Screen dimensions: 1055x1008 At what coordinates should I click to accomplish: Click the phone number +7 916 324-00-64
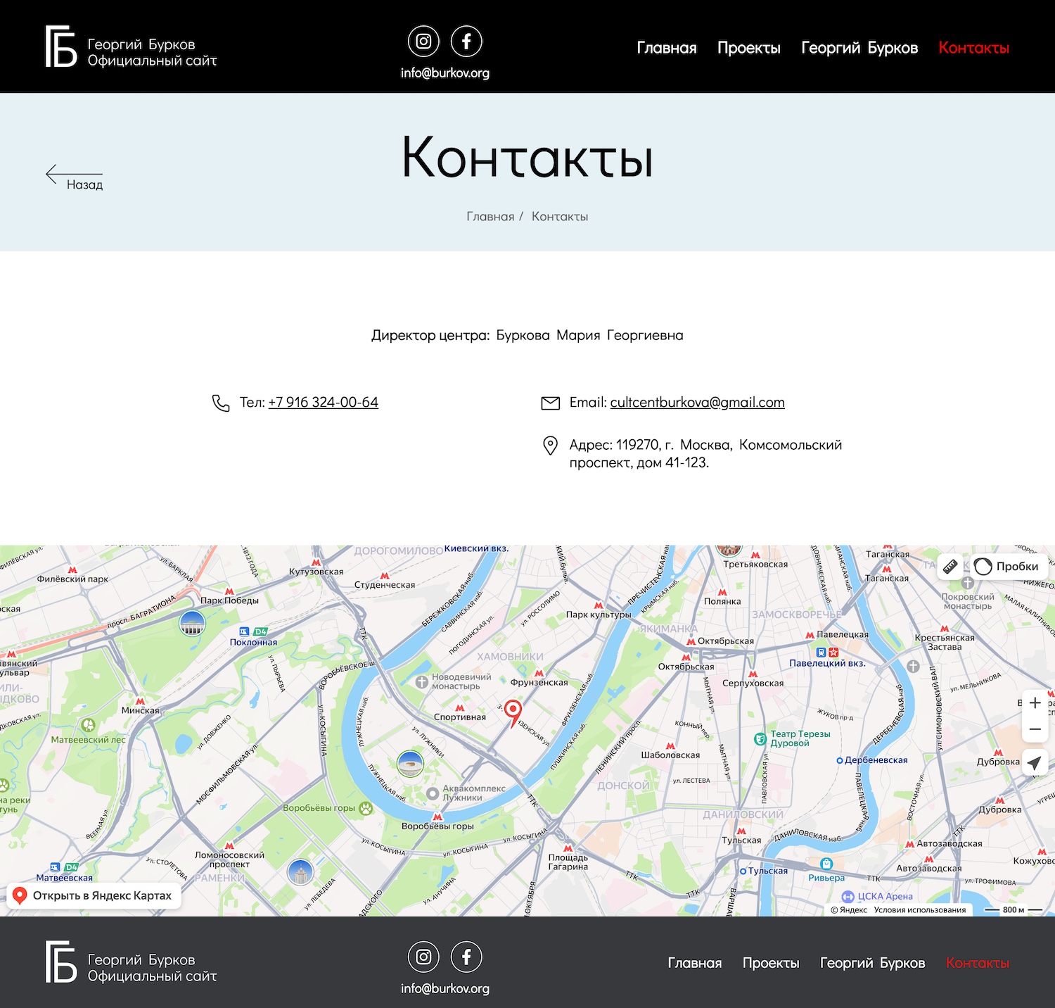click(324, 403)
